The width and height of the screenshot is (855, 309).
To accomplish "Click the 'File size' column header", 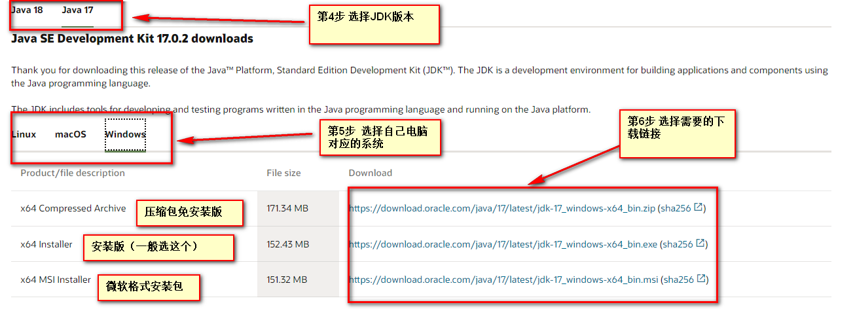I will pos(283,173).
